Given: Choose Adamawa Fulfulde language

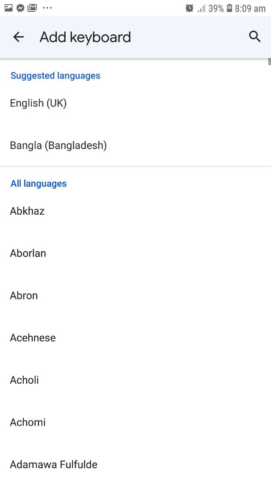Looking at the screenshot, I should [54, 464].
